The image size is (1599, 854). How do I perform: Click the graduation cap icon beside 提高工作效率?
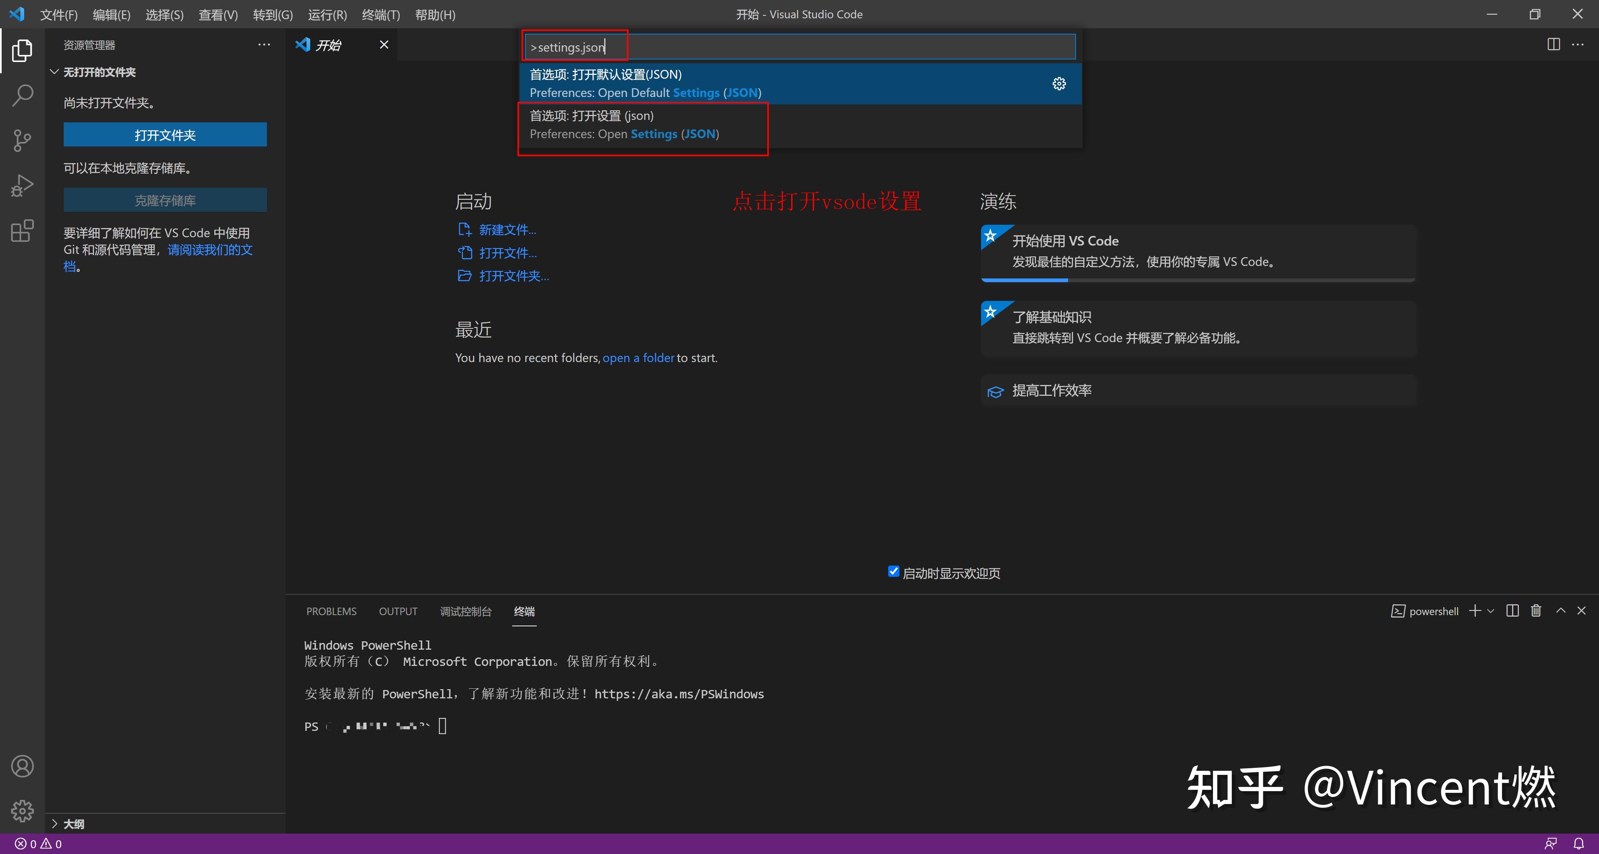pyautogui.click(x=995, y=391)
